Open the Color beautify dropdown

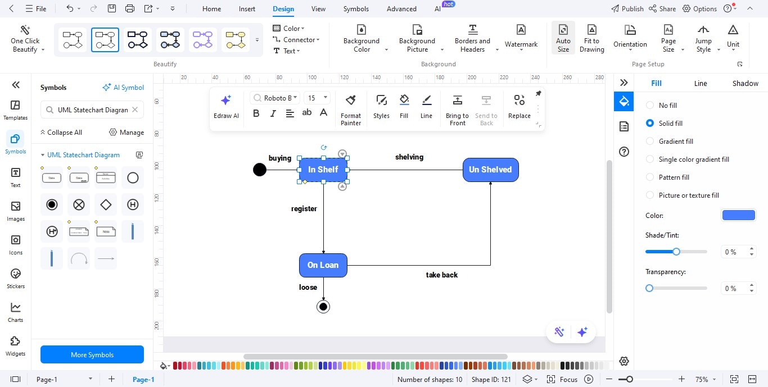pos(289,28)
